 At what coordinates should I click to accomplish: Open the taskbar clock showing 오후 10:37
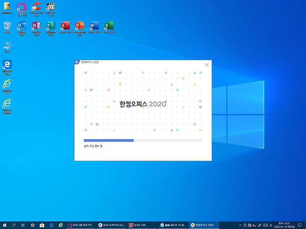pos(284,225)
